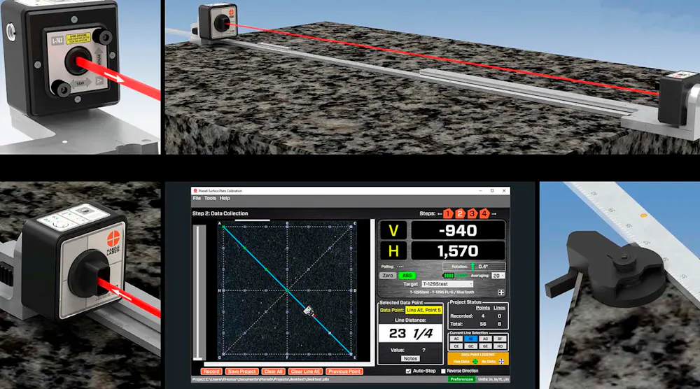The height and width of the screenshot is (389, 700).
Task: Click the horizontal white bar above the grid
Action: (252, 220)
